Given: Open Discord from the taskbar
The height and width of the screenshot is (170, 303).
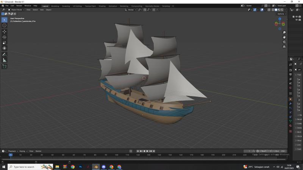Looking at the screenshot, I should (103, 167).
